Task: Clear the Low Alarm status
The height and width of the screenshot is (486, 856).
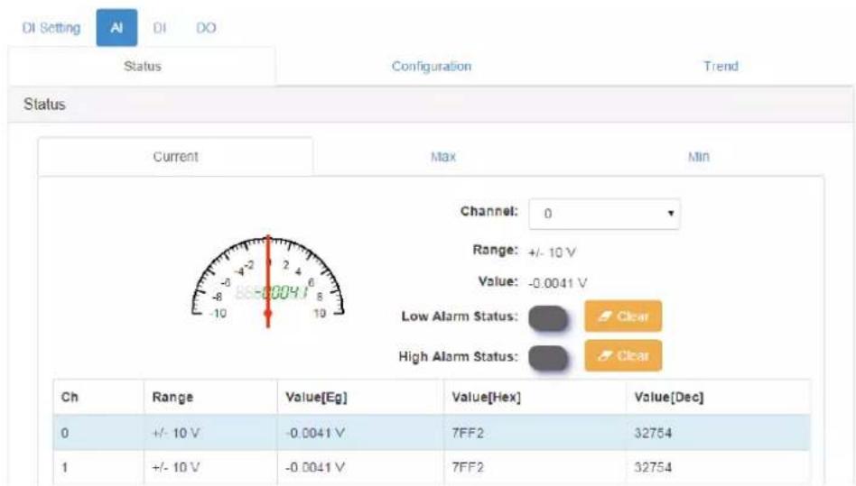Action: click(x=623, y=316)
